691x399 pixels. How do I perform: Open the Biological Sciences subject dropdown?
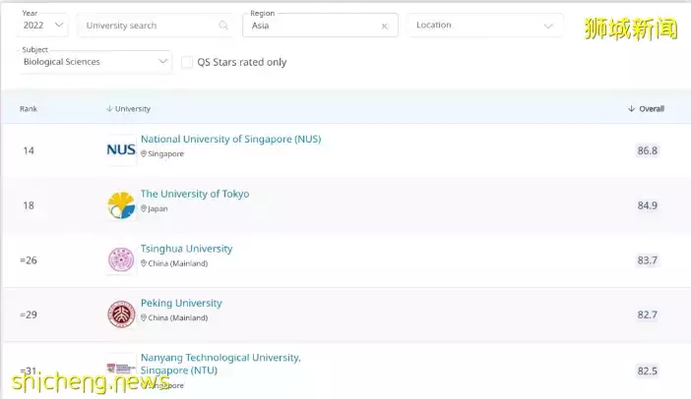pos(95,62)
